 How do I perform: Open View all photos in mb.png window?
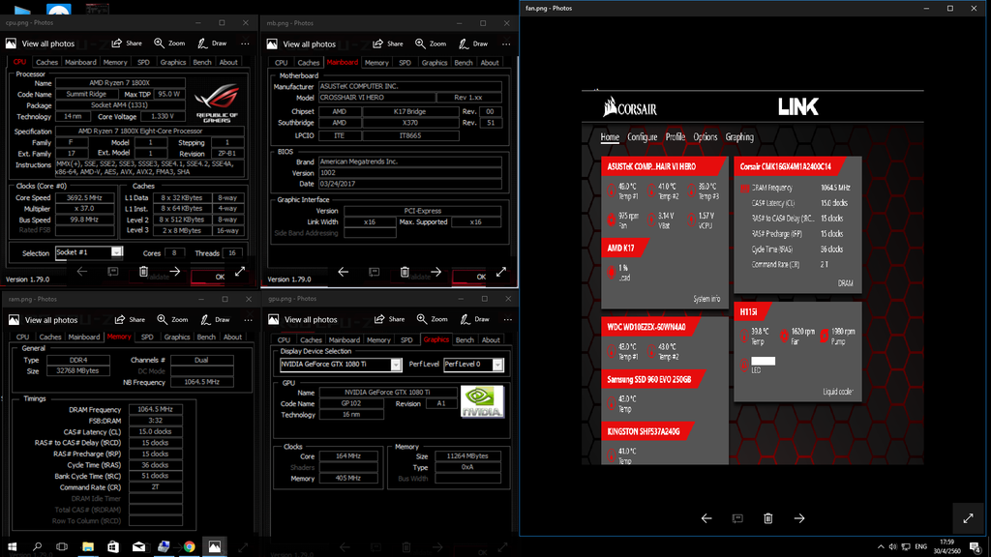(x=302, y=44)
